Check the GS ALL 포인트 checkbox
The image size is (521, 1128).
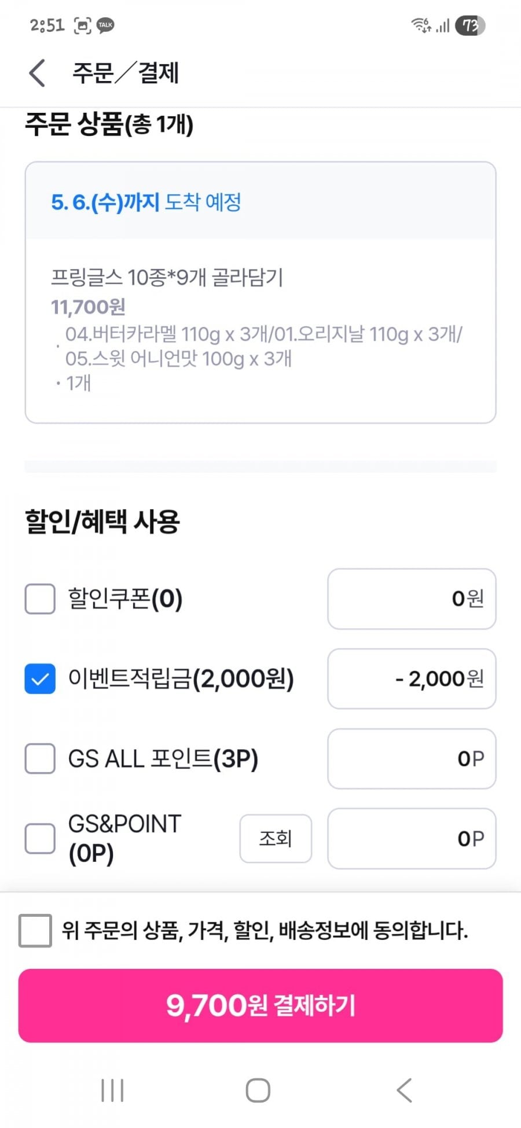pyautogui.click(x=40, y=758)
